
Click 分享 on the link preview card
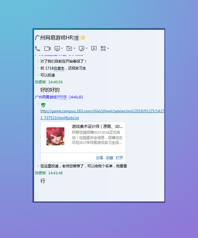[99, 158]
